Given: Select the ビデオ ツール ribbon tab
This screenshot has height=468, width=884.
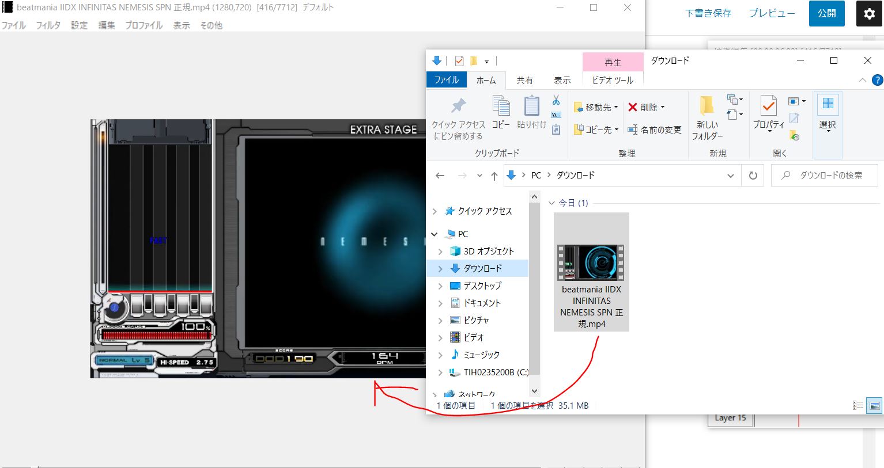Looking at the screenshot, I should 613,80.
